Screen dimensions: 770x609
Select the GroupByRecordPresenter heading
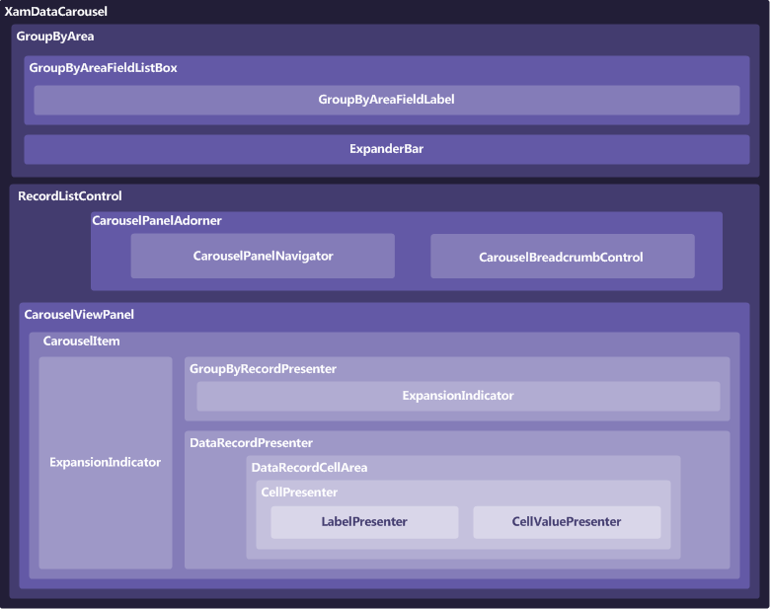[263, 368]
